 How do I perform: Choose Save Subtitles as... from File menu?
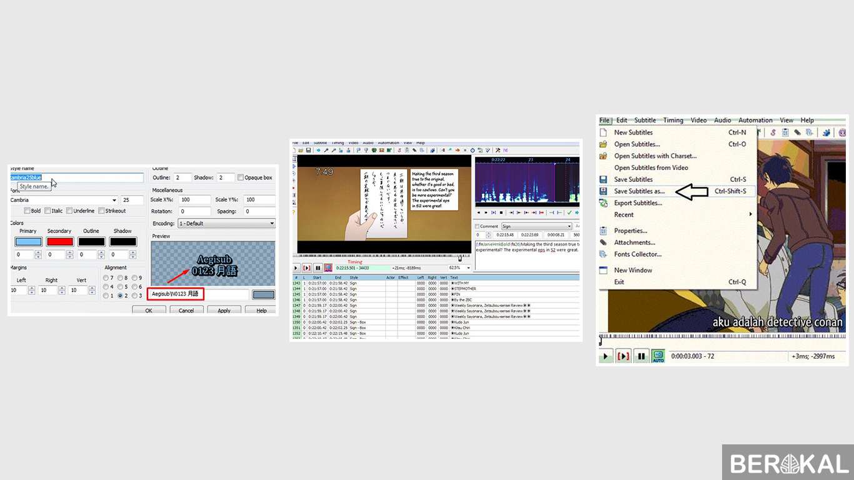(x=676, y=191)
